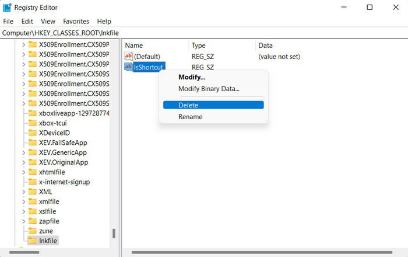This screenshot has height=257, width=408.
Task: Select the zapfile key label
Action: (49, 221)
